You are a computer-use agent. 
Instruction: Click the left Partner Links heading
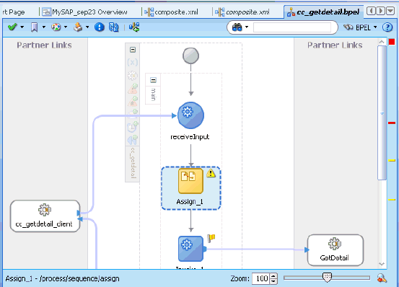coord(44,45)
